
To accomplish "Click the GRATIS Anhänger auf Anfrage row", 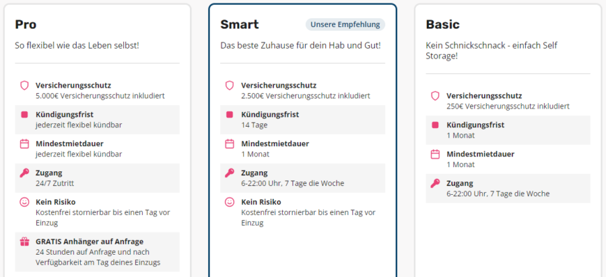I will (98, 252).
